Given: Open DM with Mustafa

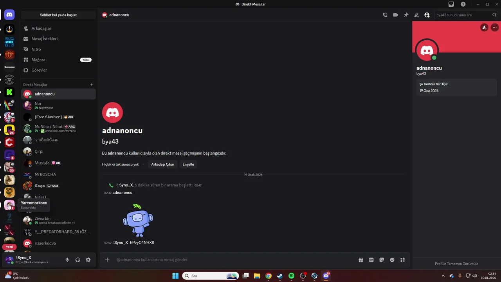Looking at the screenshot, I should [58, 163].
